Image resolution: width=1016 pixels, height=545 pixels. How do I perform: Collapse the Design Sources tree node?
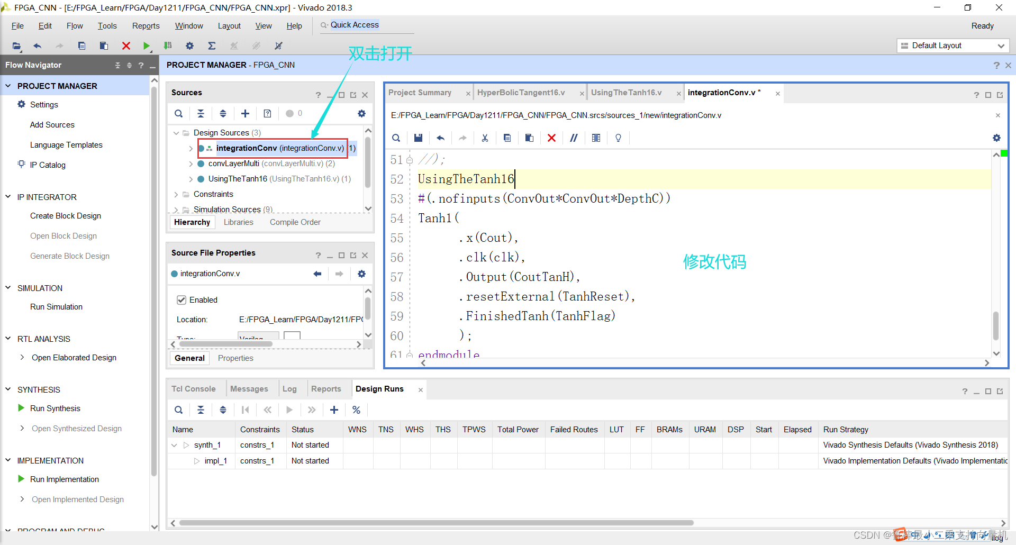[176, 133]
